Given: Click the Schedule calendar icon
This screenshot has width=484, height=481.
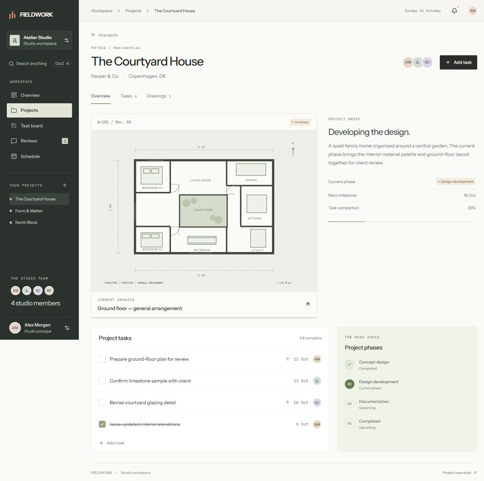Looking at the screenshot, I should [14, 156].
